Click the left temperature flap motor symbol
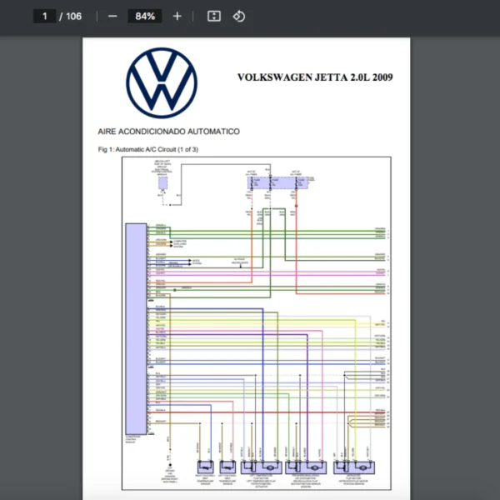 [259, 468]
